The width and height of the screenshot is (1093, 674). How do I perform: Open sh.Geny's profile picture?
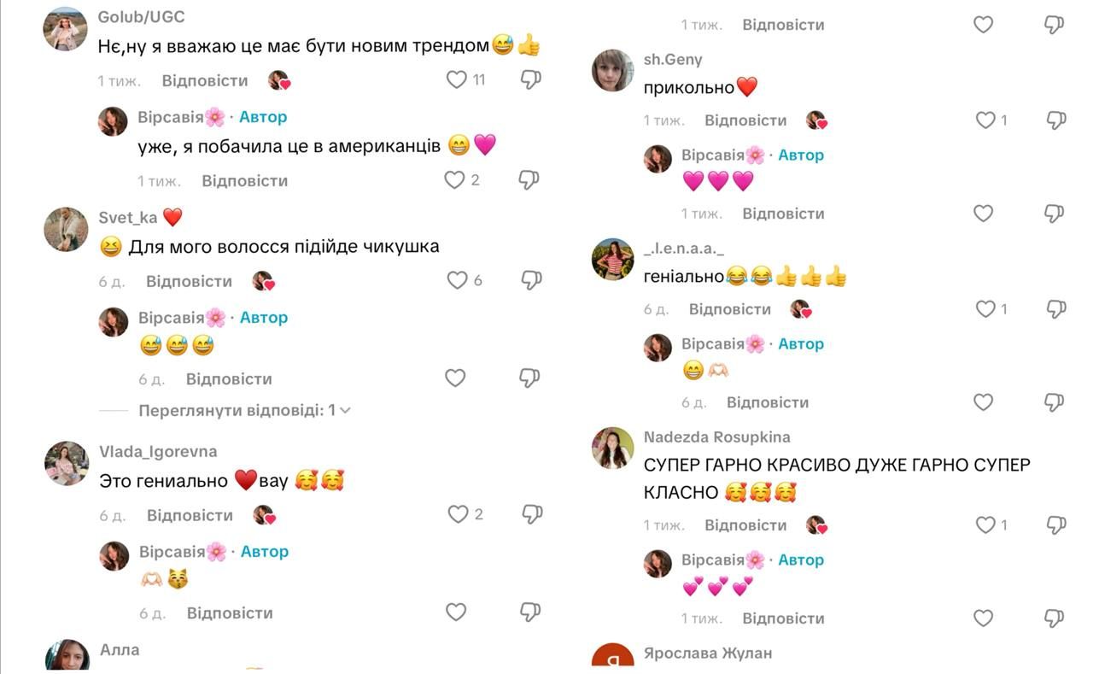coord(612,70)
